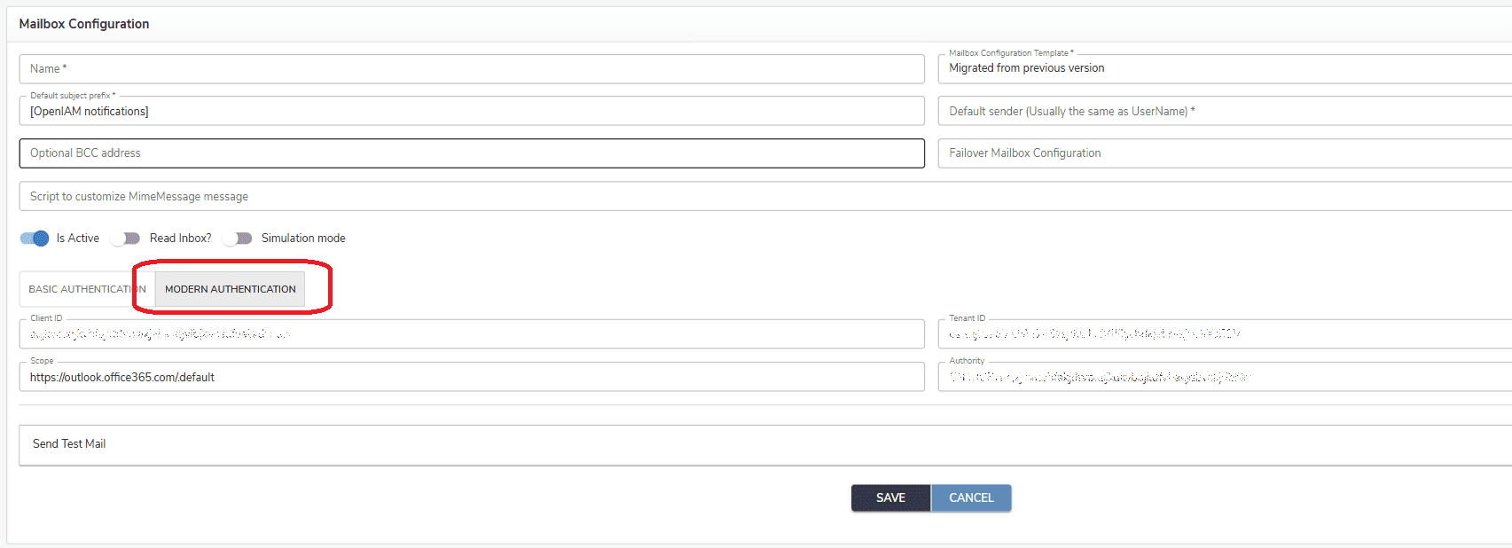Toggle the Is Active switch
This screenshot has height=548, width=1512.
[35, 238]
